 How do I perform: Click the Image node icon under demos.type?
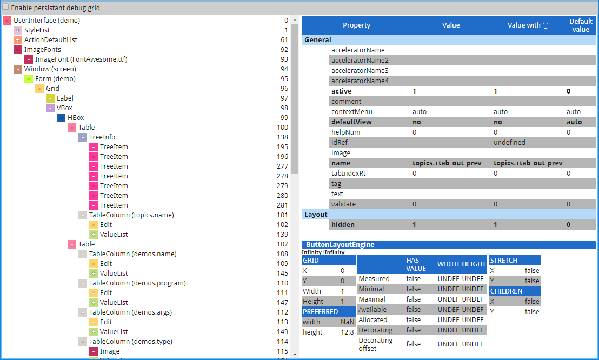click(94, 351)
